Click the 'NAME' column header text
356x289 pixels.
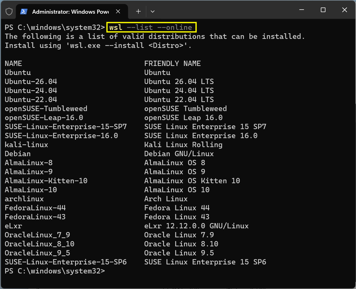pyautogui.click(x=13, y=63)
